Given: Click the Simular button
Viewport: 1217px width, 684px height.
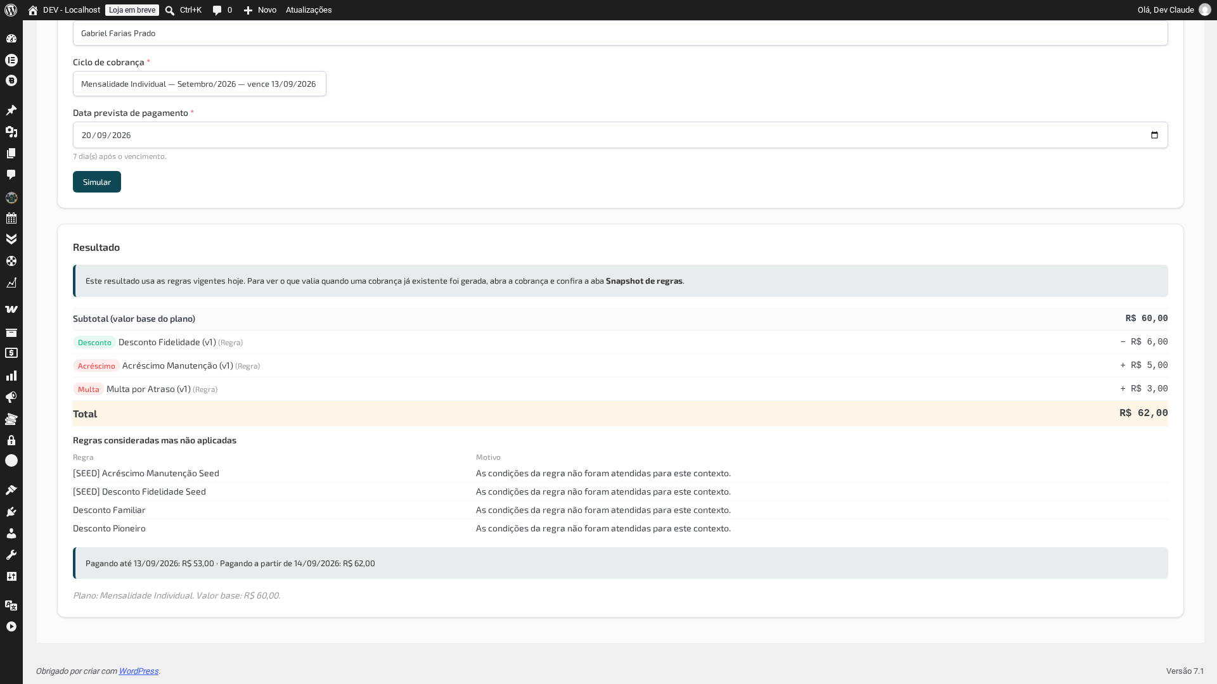Looking at the screenshot, I should click(x=97, y=182).
